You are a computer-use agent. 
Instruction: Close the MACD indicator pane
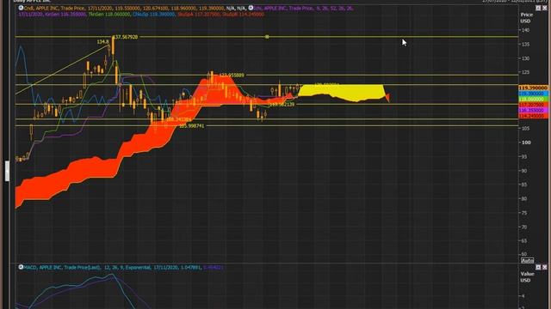[x=545, y=267]
